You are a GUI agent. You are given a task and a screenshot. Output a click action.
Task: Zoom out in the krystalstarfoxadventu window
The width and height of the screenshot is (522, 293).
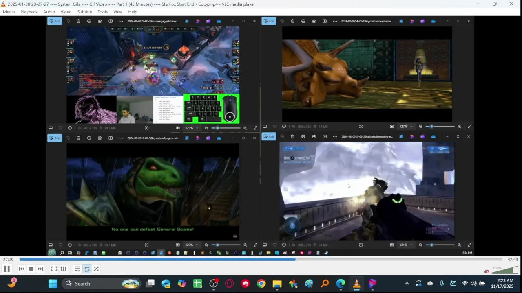tap(420, 127)
